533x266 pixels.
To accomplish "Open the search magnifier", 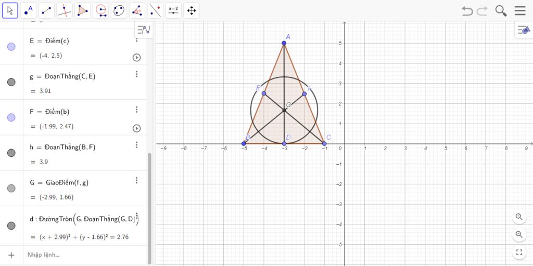I will tap(501, 11).
